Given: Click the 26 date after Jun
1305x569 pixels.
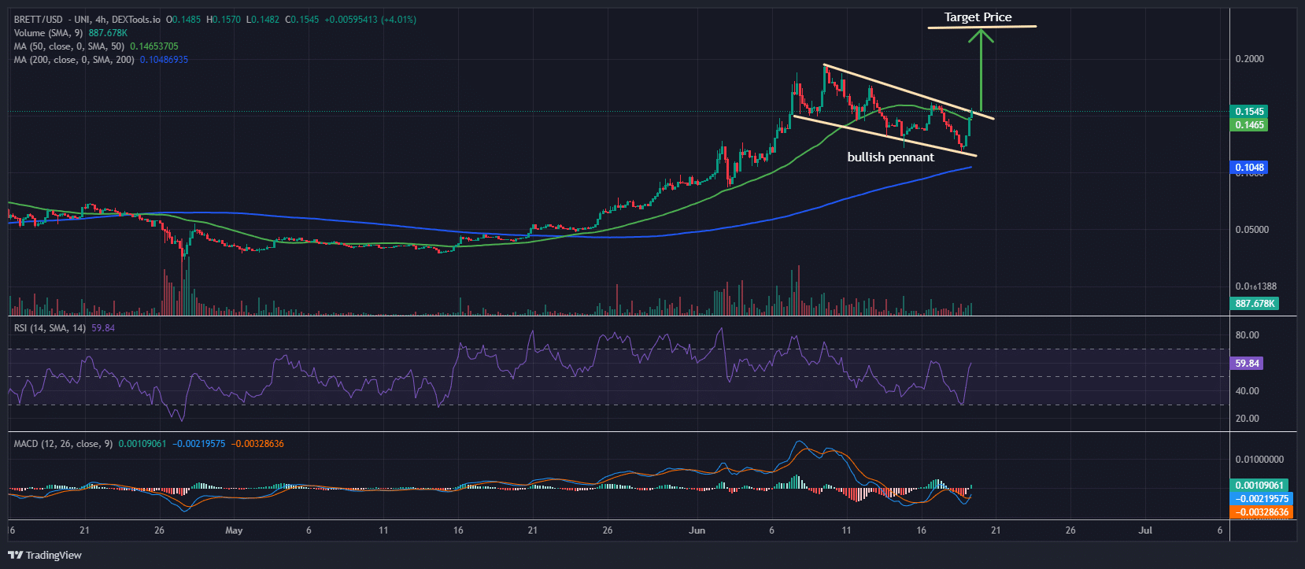Looking at the screenshot, I should (x=1070, y=530).
